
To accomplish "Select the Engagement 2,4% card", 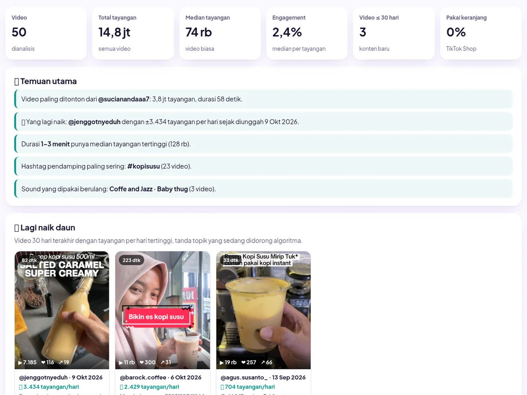I will click(307, 33).
